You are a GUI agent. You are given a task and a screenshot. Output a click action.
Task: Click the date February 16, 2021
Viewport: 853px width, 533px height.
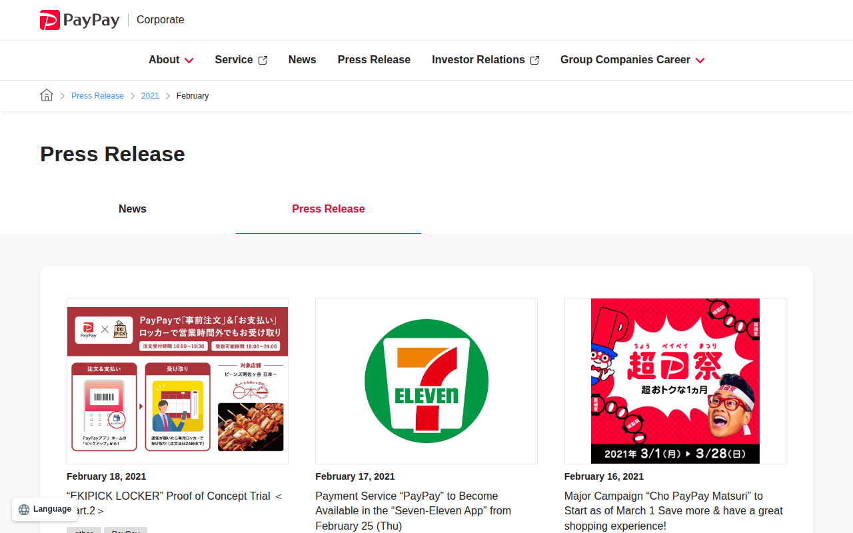pos(604,476)
